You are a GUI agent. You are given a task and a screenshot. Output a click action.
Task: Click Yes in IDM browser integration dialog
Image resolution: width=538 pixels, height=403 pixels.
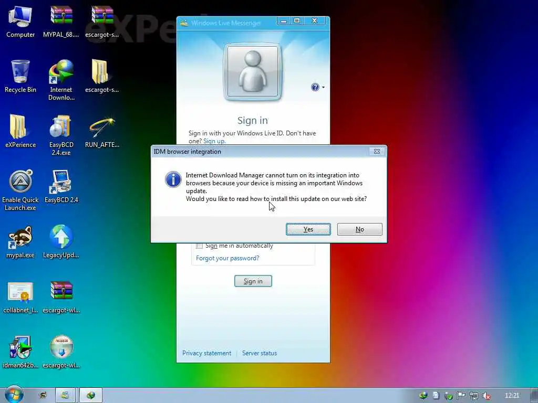pyautogui.click(x=308, y=229)
